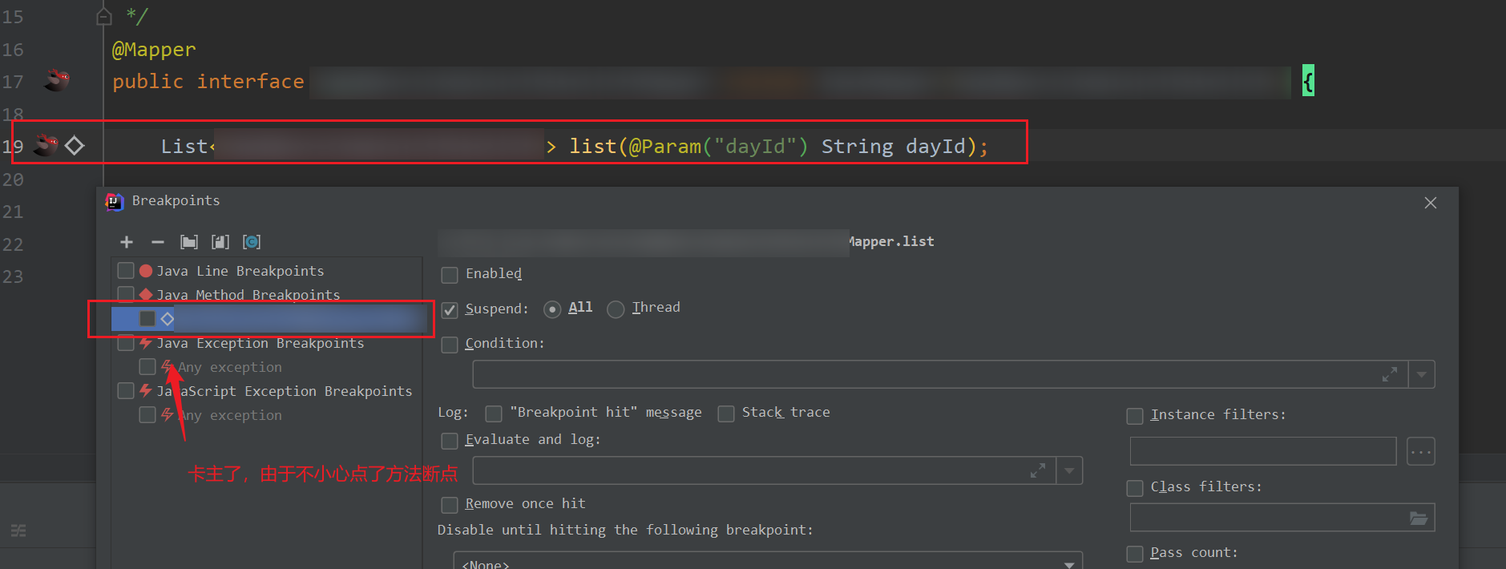This screenshot has width=1506, height=569.
Task: Toggle Any exception checkbox under Java Exception
Action: click(x=147, y=367)
